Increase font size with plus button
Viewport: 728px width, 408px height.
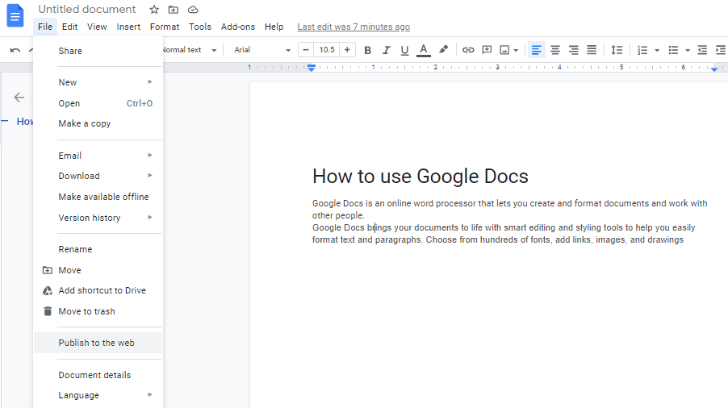(347, 50)
